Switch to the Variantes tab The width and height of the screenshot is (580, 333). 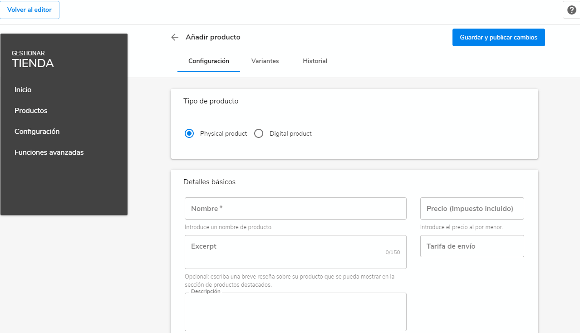265,61
